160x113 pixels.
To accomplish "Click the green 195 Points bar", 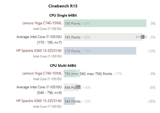I will pyautogui.click(x=105, y=23).
